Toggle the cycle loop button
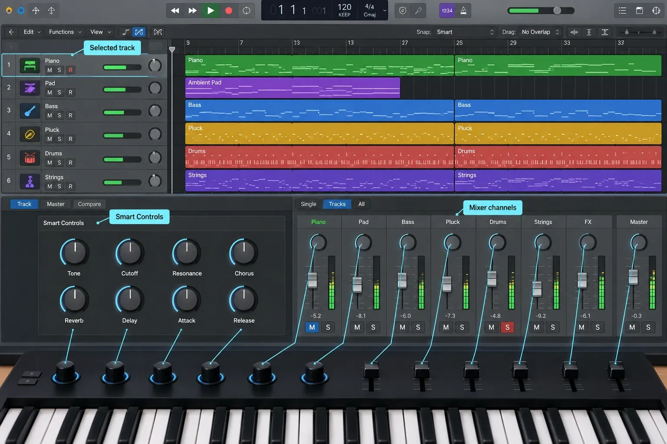 pyautogui.click(x=247, y=10)
